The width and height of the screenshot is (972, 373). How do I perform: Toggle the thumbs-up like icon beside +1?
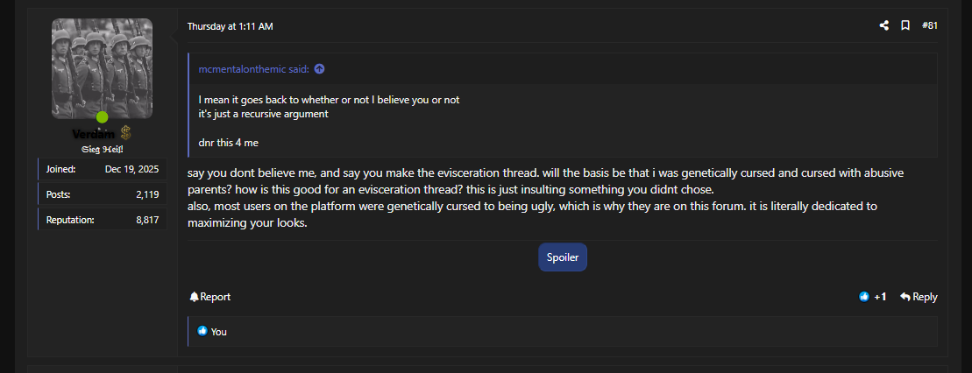864,297
